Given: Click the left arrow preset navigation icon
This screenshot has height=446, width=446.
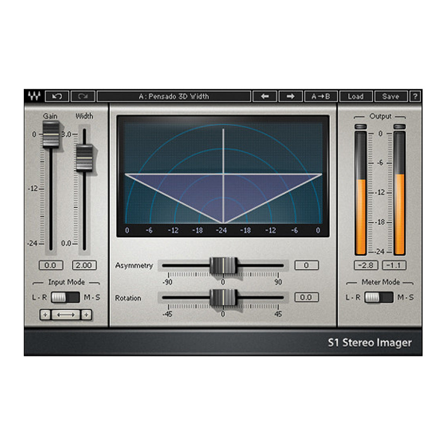Looking at the screenshot, I should (265, 96).
